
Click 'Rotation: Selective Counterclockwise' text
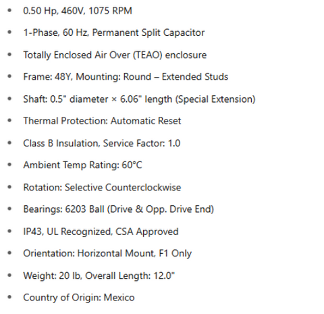(x=102, y=188)
